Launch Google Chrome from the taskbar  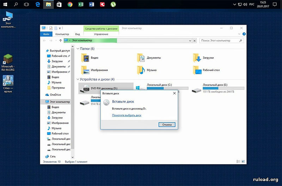70,4
